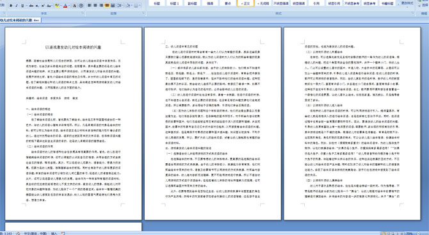The height and width of the screenshot is (235, 429).
Task: Click the Enclose Characters icon
Action: click(x=81, y=6)
